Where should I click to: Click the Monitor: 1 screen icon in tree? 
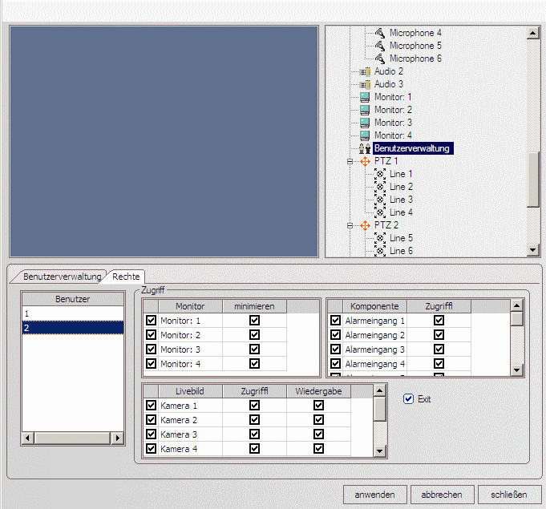[x=365, y=97]
